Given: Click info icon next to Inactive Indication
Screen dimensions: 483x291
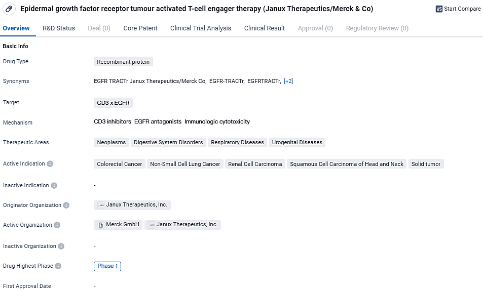Looking at the screenshot, I should [54, 186].
